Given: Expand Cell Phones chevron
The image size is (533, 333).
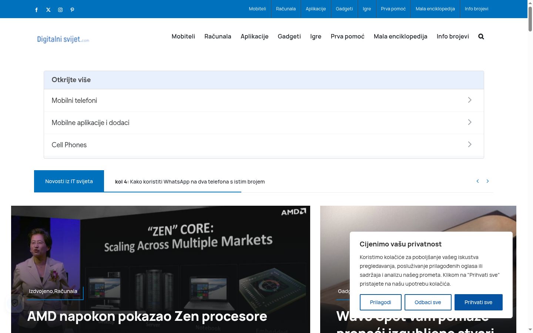Looking at the screenshot, I should (469, 144).
